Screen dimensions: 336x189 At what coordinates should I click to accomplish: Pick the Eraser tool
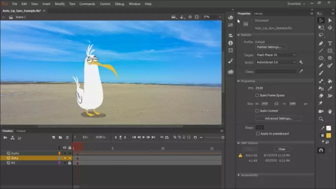click(321, 96)
